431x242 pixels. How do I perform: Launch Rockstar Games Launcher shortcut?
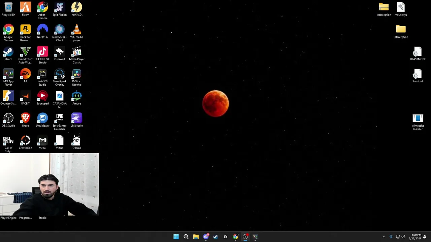coord(25,33)
